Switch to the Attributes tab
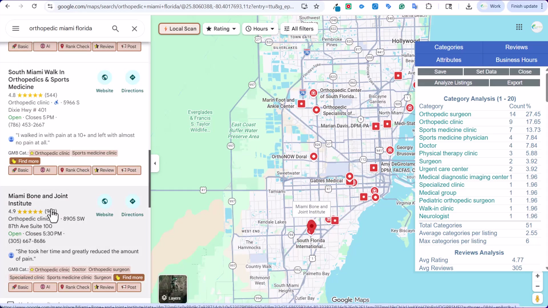The height and width of the screenshot is (308, 548). 449,60
